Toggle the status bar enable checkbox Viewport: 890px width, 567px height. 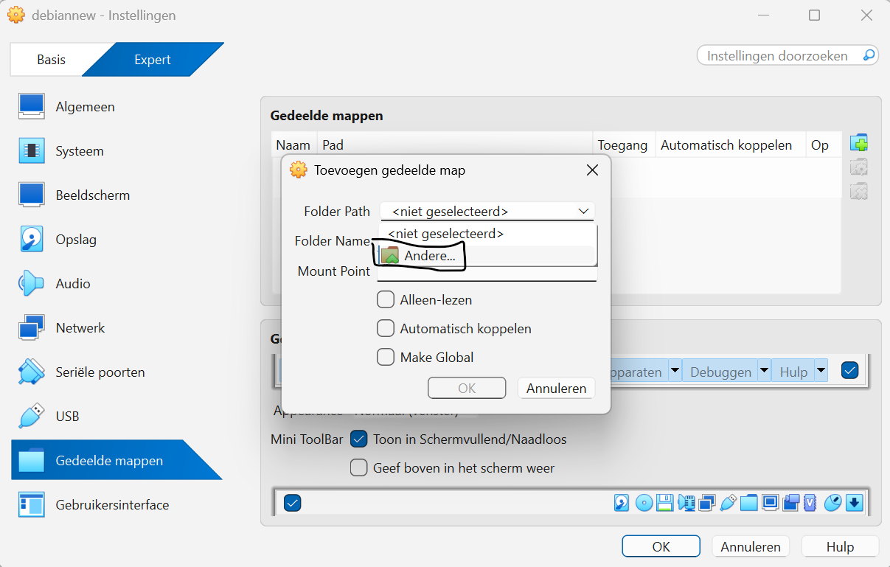(292, 503)
